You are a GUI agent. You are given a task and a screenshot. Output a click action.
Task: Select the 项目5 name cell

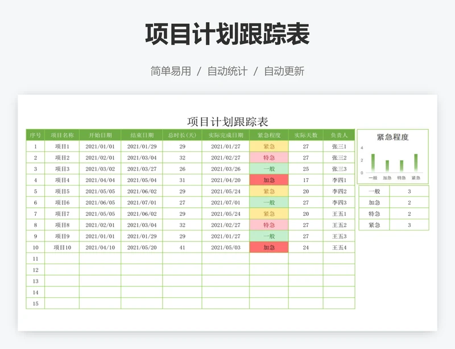62,191
